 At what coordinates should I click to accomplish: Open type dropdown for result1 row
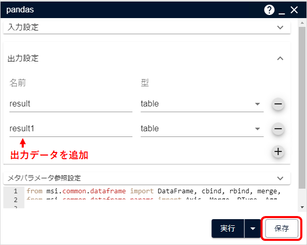click(202, 129)
